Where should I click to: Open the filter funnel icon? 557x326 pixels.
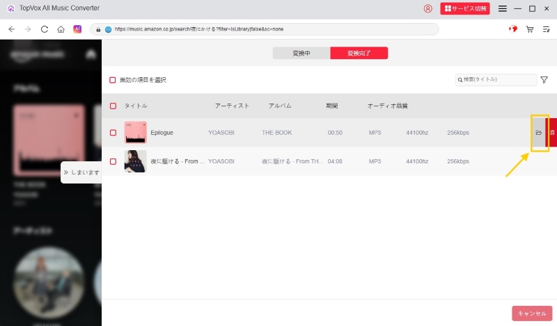544,80
